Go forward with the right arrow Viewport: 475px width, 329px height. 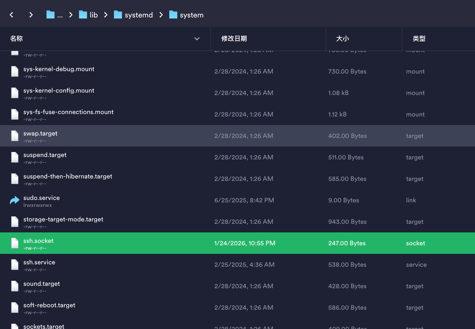click(31, 15)
